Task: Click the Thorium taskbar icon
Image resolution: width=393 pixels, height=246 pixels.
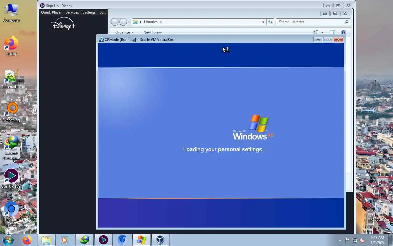Action: point(122,240)
